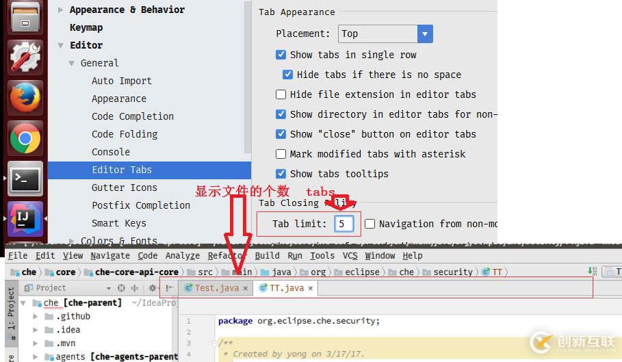Click the security folder breadcrumb
The width and height of the screenshot is (622, 362).
[x=448, y=272]
